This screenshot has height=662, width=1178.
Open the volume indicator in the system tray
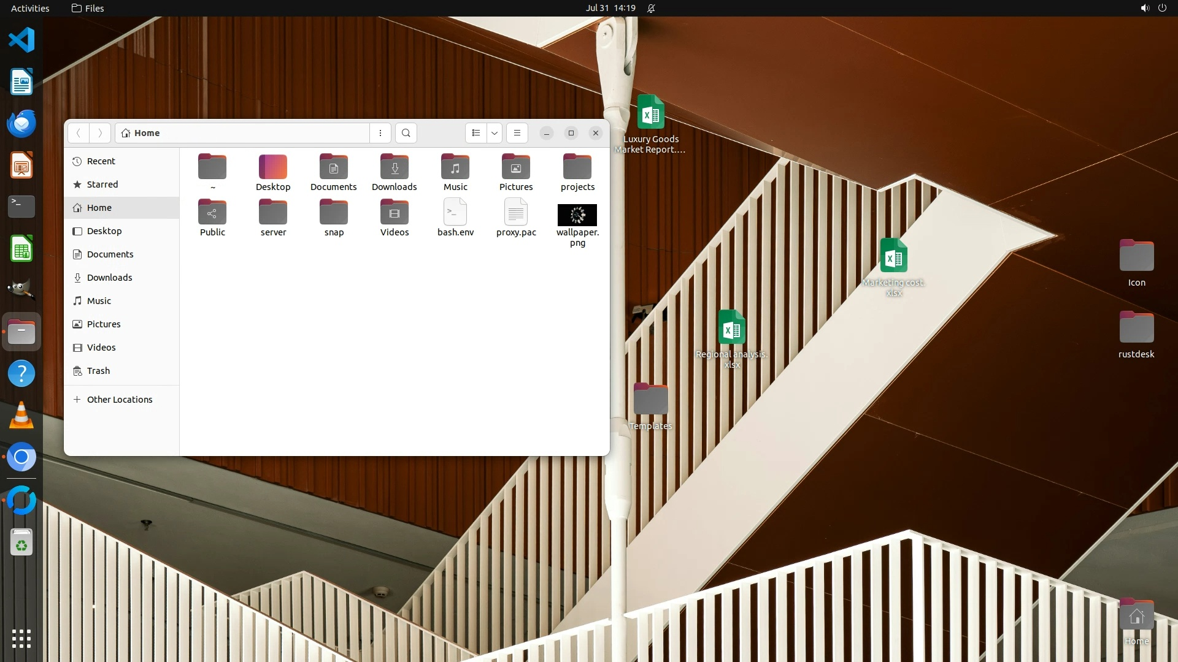(1144, 8)
